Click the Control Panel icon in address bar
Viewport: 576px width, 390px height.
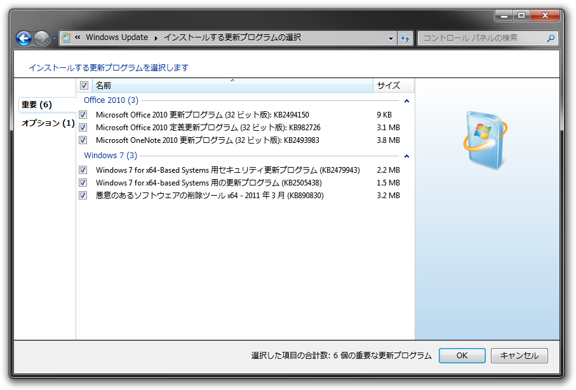(x=66, y=37)
